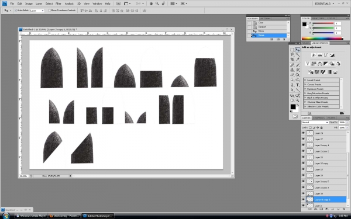Select the Eraser tool
351x219 pixels.
click(292, 75)
